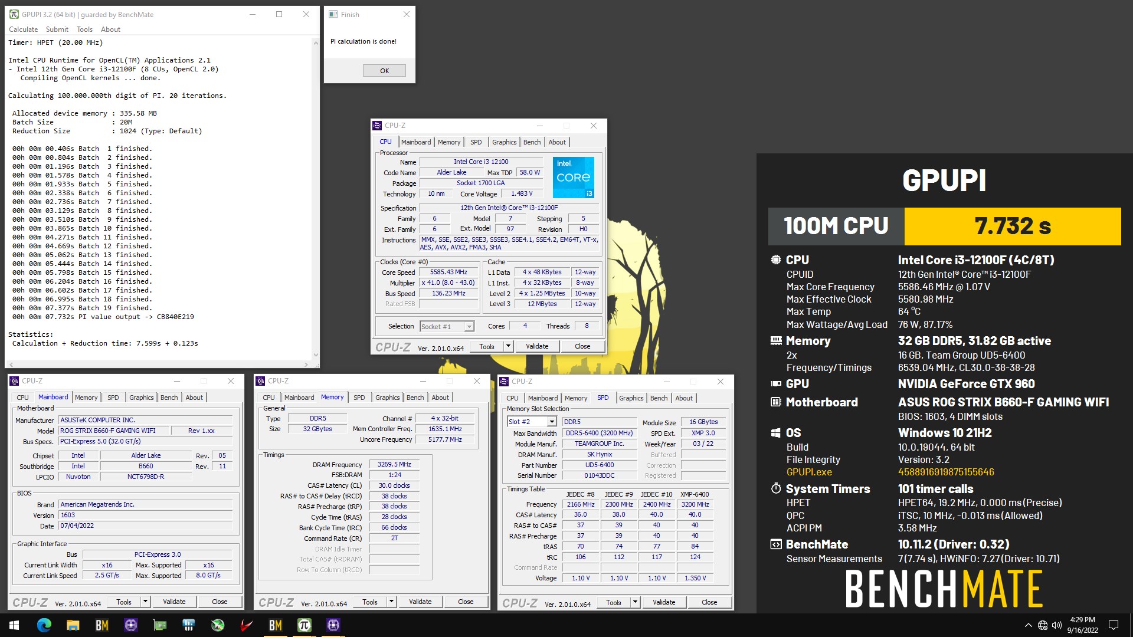Switch to Mainboard tab in the CPU-Z CPU window
1133x637 pixels.
[416, 142]
